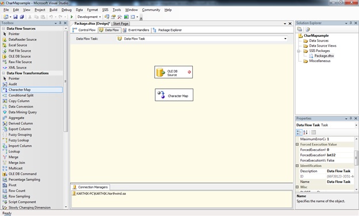Pin the Toolbox panel with auto-hide

[x=60, y=23]
